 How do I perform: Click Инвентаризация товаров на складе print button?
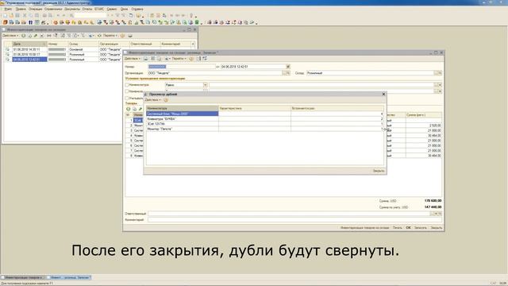[x=364, y=228]
